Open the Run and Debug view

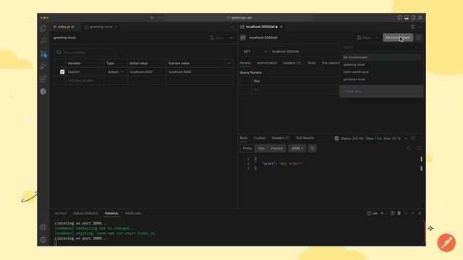[43, 66]
